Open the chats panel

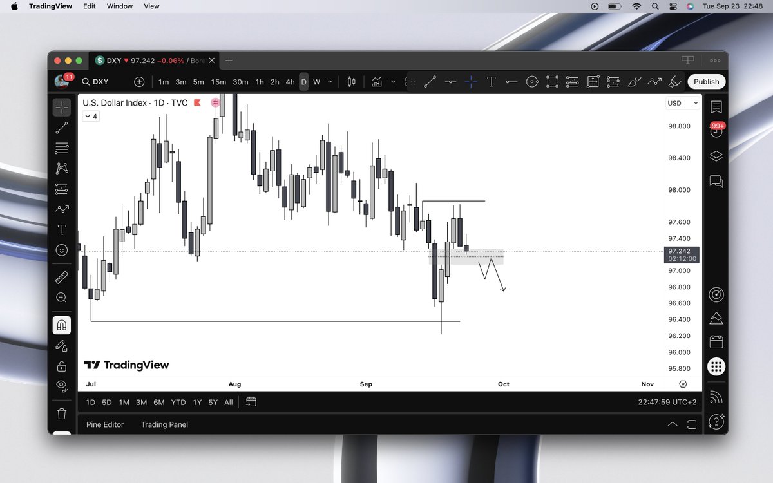716,181
